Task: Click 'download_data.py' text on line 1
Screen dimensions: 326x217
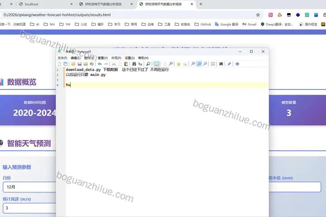Action: click(83, 70)
